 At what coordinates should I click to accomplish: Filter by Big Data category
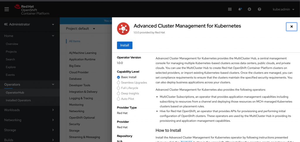75,66
